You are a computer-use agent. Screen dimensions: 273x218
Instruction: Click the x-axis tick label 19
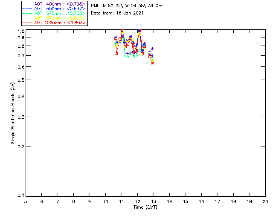[250, 201]
